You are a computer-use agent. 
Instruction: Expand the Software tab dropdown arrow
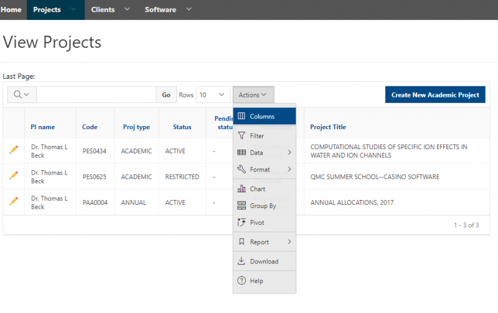click(x=189, y=9)
